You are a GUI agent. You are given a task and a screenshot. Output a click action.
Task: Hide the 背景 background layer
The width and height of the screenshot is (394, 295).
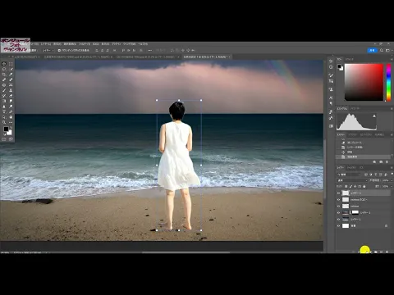point(338,226)
